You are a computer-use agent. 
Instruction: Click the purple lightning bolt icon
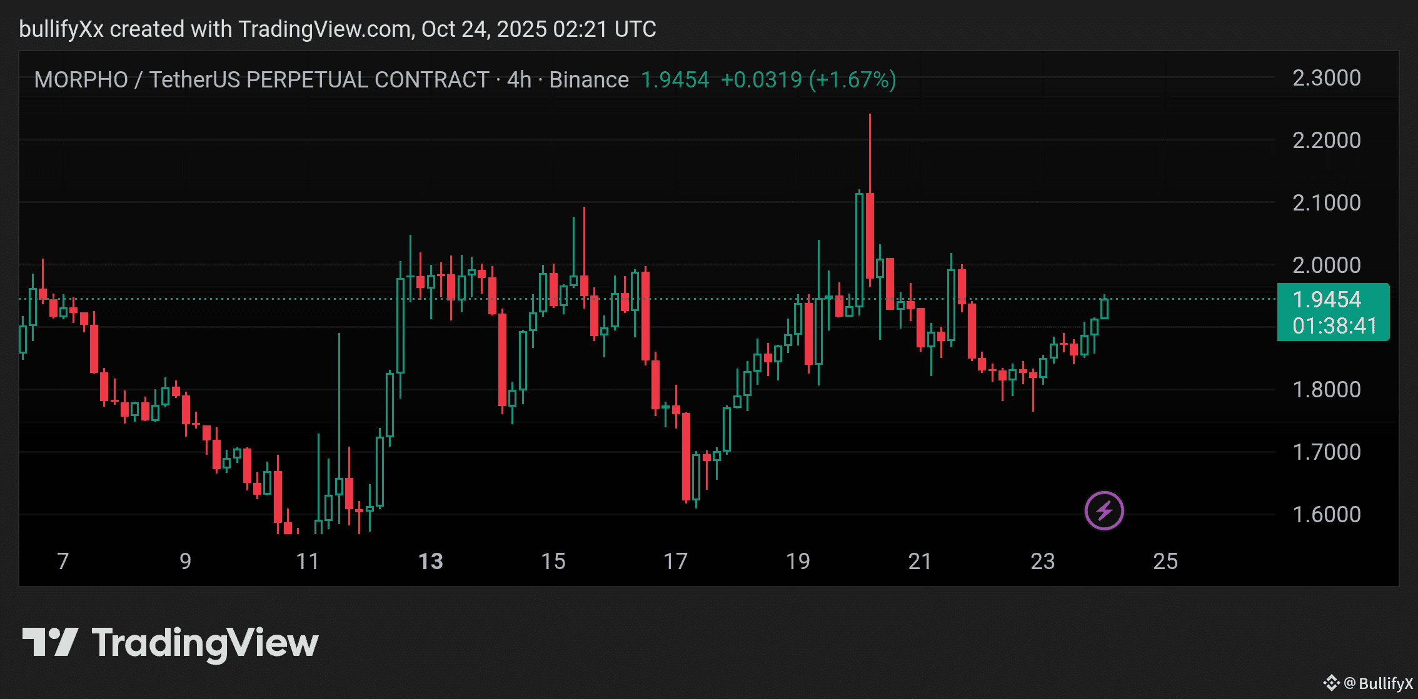pos(1104,510)
